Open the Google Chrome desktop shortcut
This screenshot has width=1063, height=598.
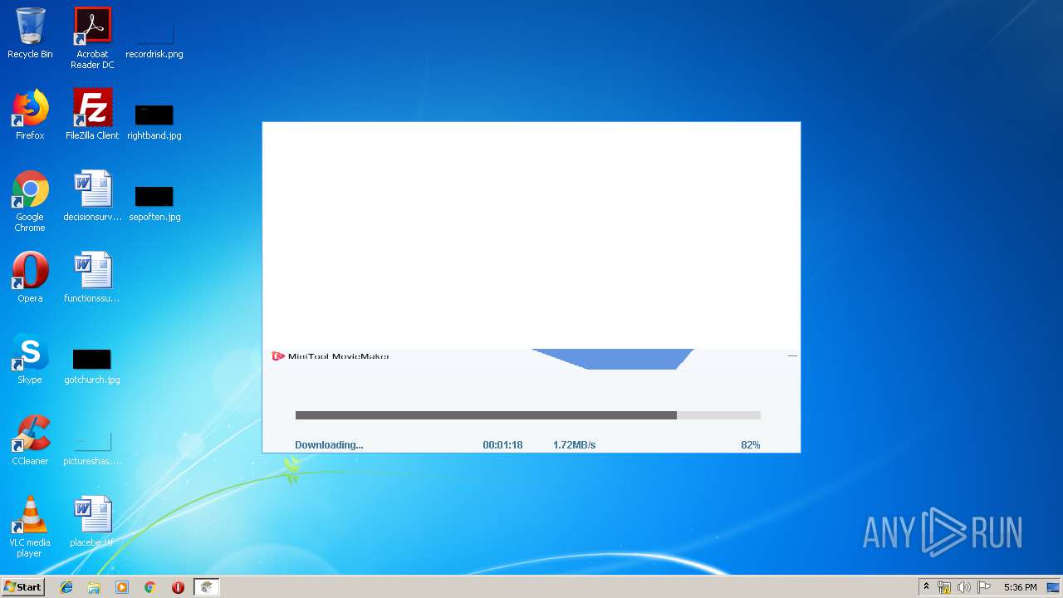click(30, 202)
